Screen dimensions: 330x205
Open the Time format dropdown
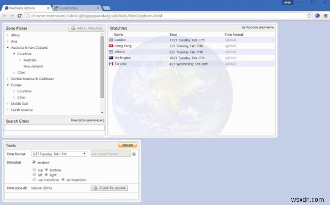[59, 154]
